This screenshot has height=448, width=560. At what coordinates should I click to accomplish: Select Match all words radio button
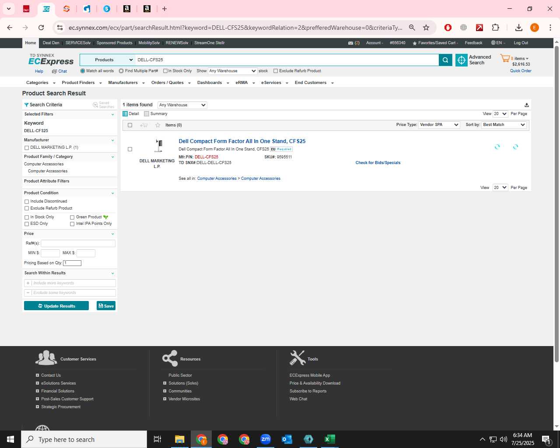(x=83, y=71)
